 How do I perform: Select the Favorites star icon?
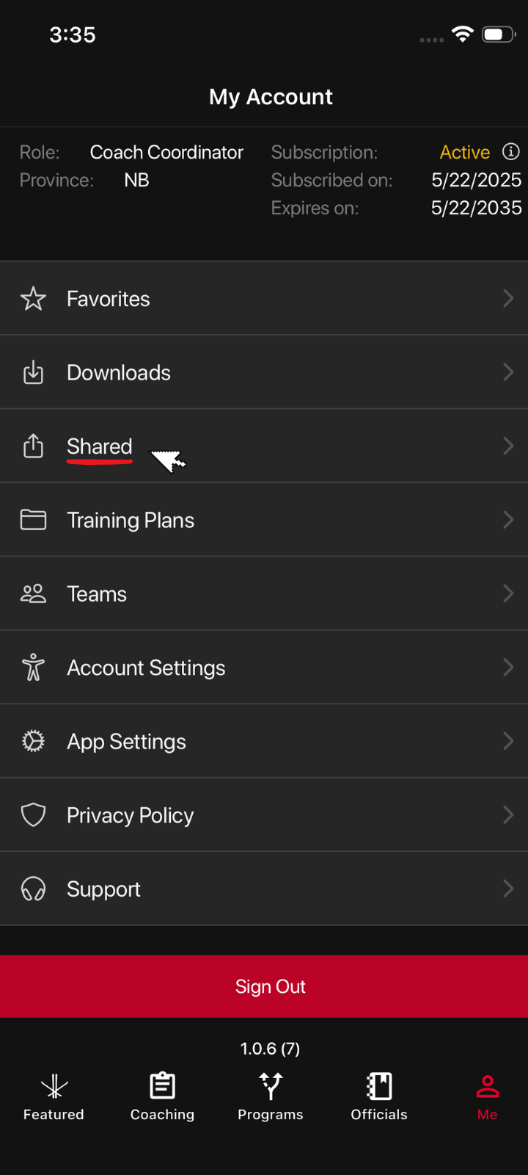pos(33,299)
